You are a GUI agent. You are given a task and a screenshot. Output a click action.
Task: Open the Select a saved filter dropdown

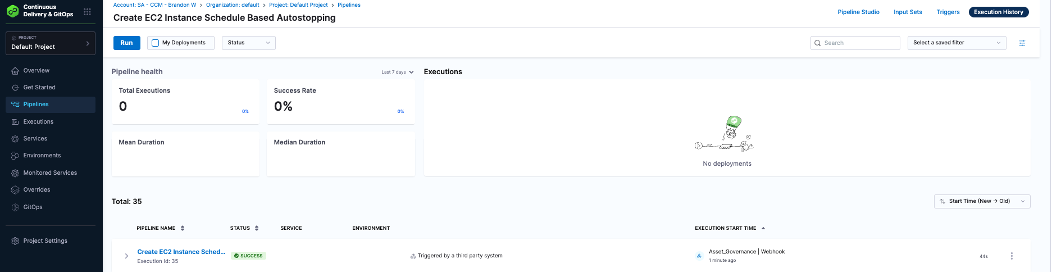click(956, 43)
